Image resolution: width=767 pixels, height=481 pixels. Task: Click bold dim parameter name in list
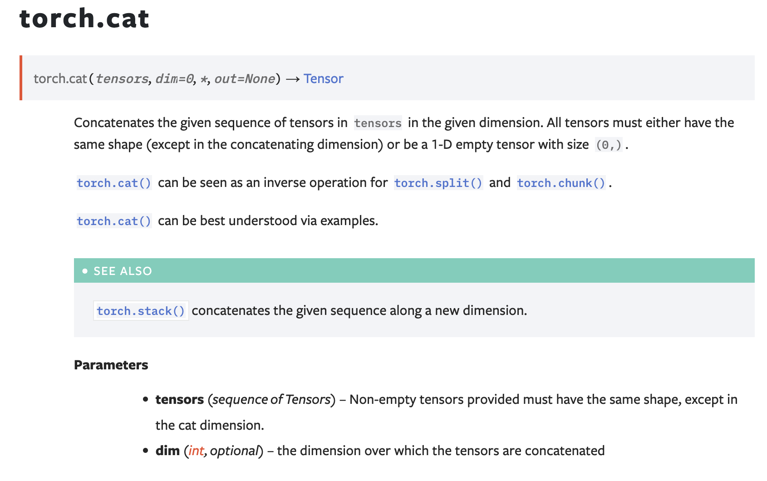[167, 451]
